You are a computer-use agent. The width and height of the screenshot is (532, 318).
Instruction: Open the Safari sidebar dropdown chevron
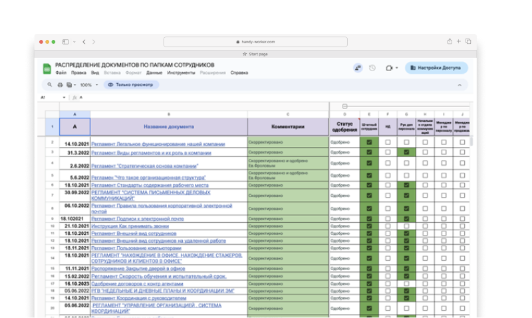click(x=74, y=42)
